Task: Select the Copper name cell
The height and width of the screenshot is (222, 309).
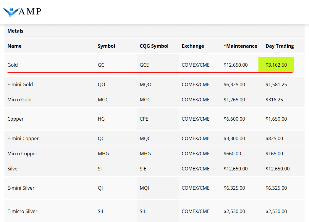Action: pyautogui.click(x=15, y=119)
